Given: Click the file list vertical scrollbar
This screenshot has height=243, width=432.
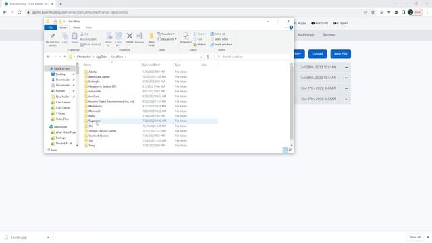Looking at the screenshot, I should point(292,102).
